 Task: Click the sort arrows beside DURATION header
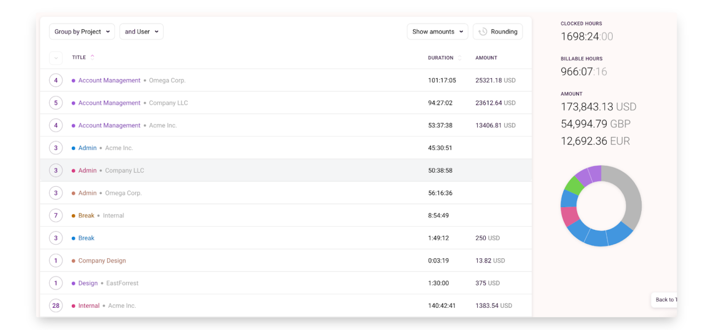pyautogui.click(x=459, y=57)
